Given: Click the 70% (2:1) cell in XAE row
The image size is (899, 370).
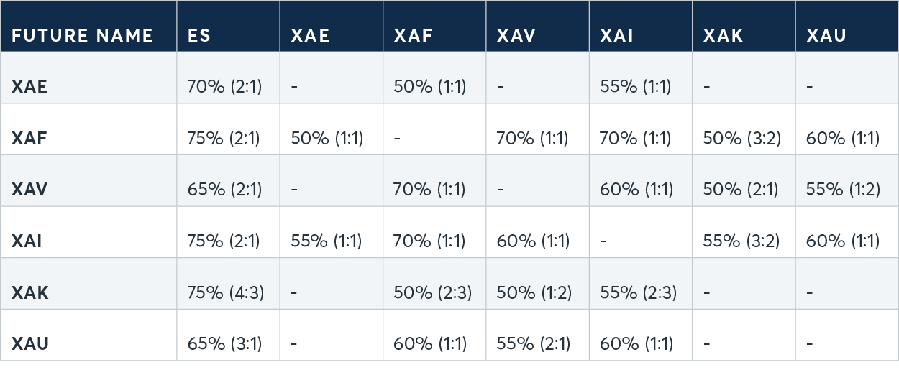Looking at the screenshot, I should pyautogui.click(x=224, y=87).
